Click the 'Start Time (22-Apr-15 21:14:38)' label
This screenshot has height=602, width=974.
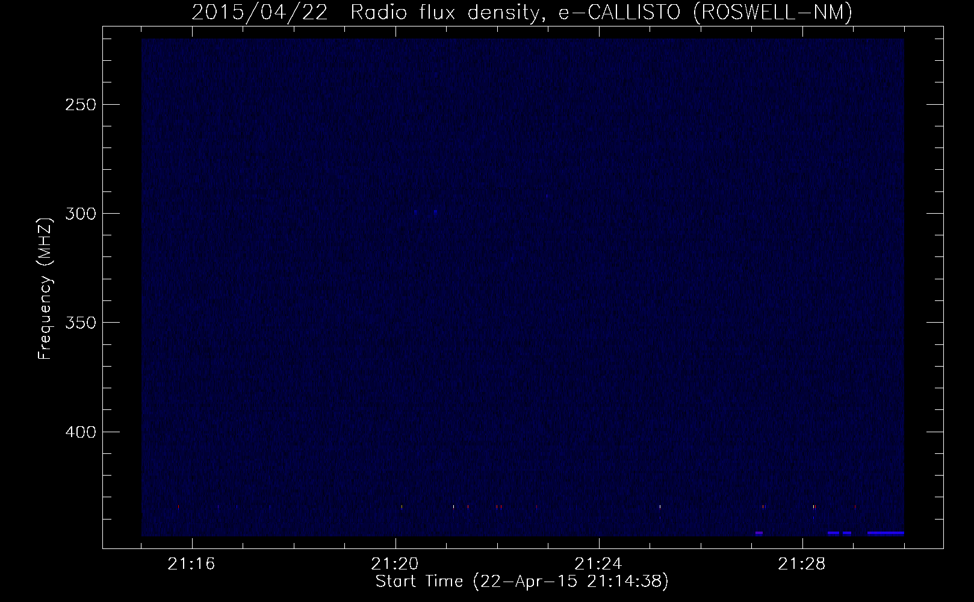(522, 582)
